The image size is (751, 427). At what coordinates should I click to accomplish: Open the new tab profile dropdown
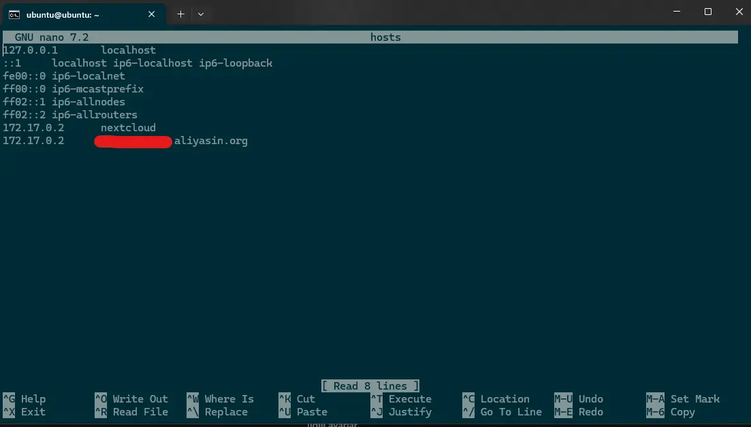click(x=201, y=14)
